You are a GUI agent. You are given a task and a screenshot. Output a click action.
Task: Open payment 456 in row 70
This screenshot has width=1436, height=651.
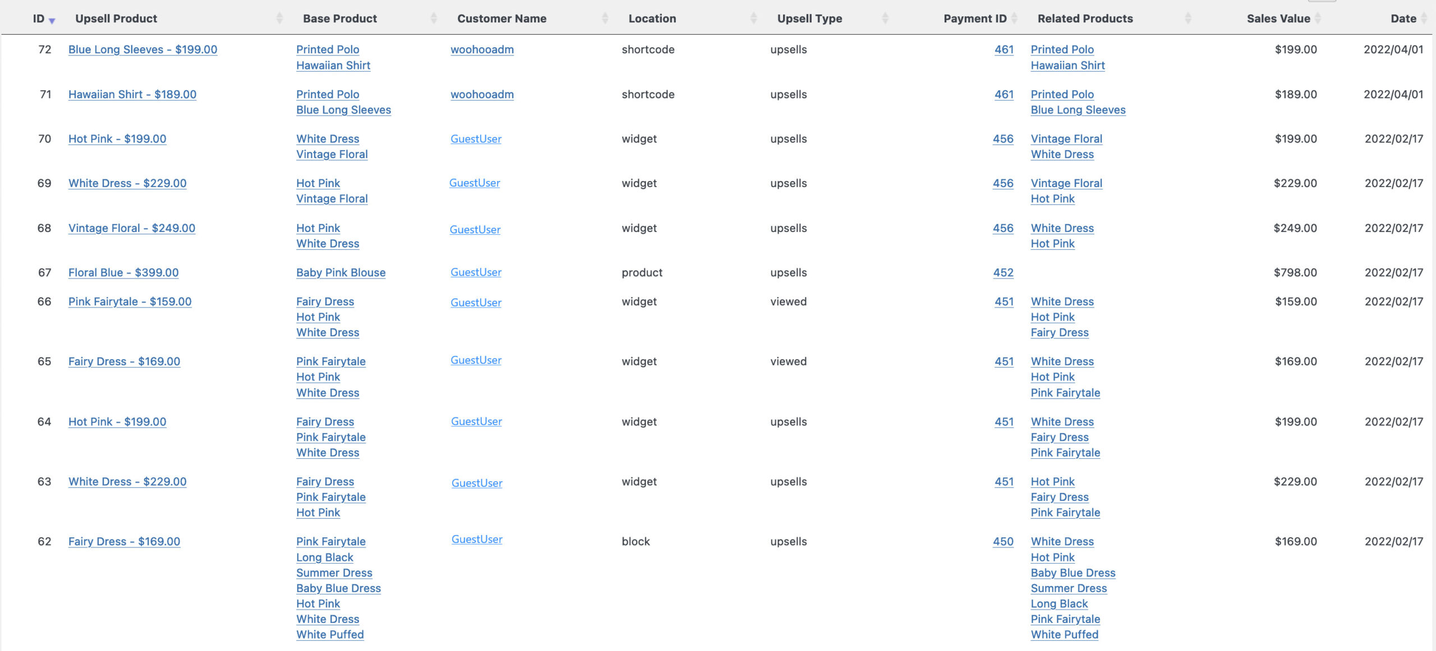(1003, 138)
